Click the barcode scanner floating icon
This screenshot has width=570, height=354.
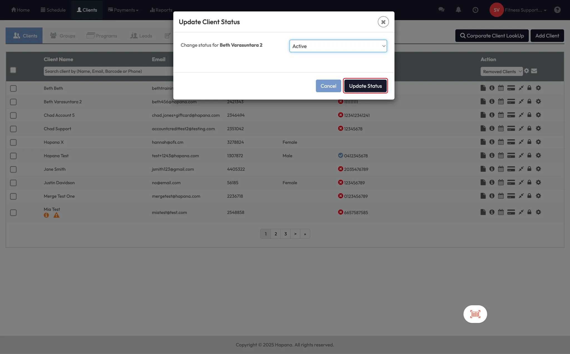[475, 314]
